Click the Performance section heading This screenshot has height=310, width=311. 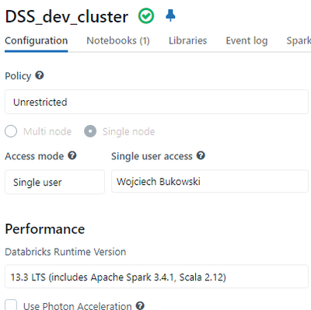pos(45,229)
